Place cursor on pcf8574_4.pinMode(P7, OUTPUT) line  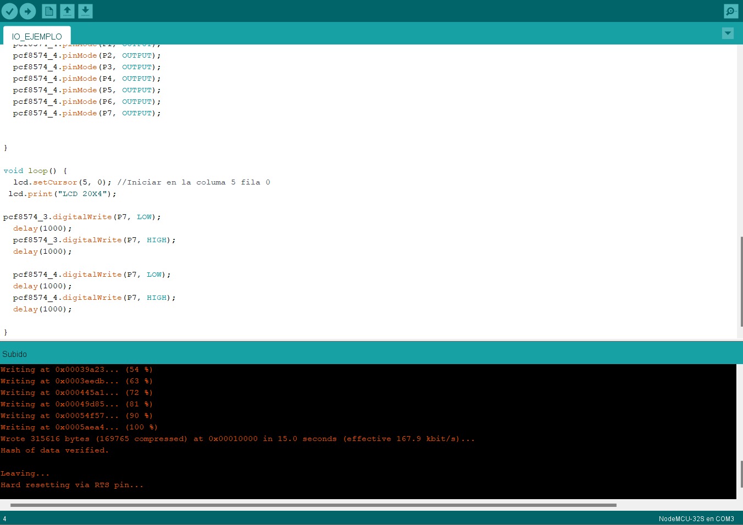point(87,113)
